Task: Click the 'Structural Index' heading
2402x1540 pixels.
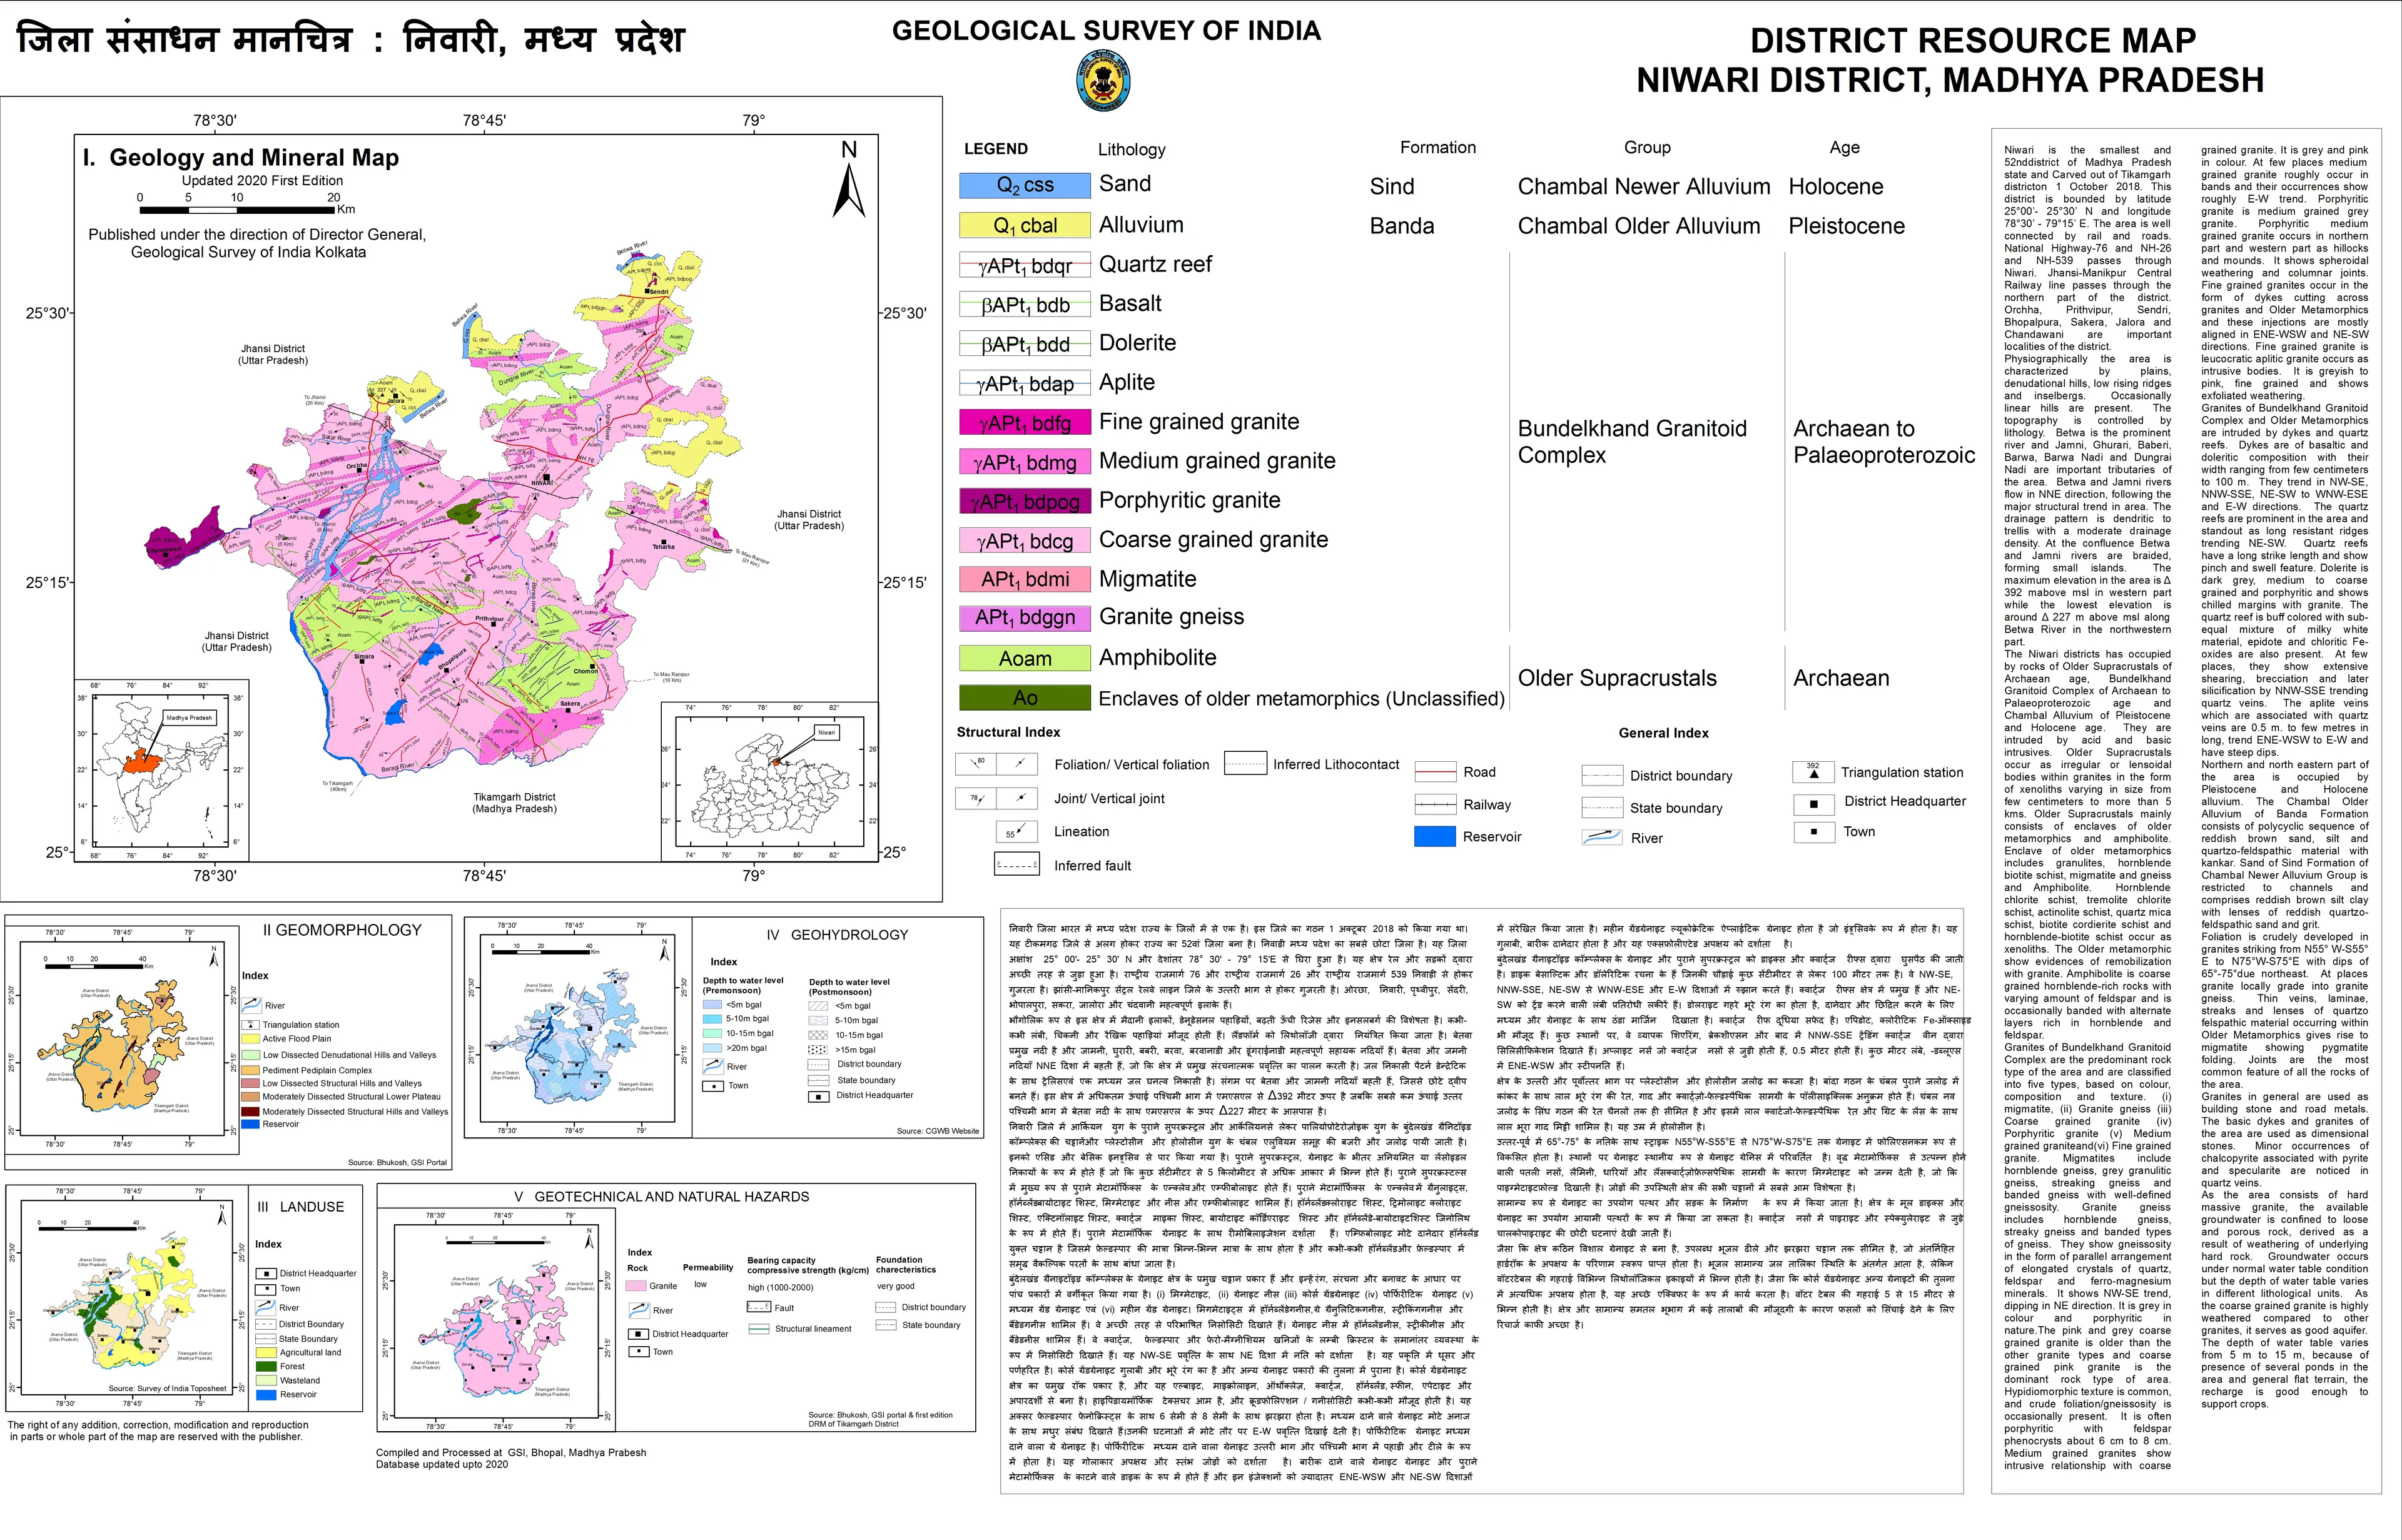Action: click(x=1008, y=732)
